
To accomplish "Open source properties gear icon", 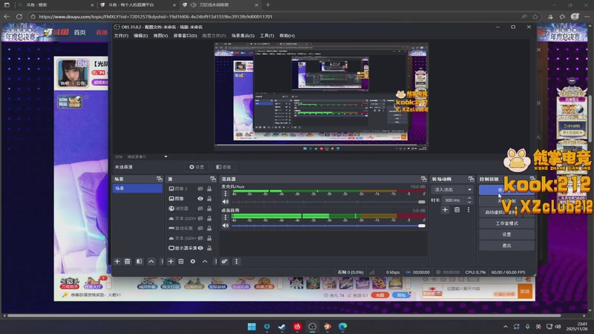I will point(193,261).
